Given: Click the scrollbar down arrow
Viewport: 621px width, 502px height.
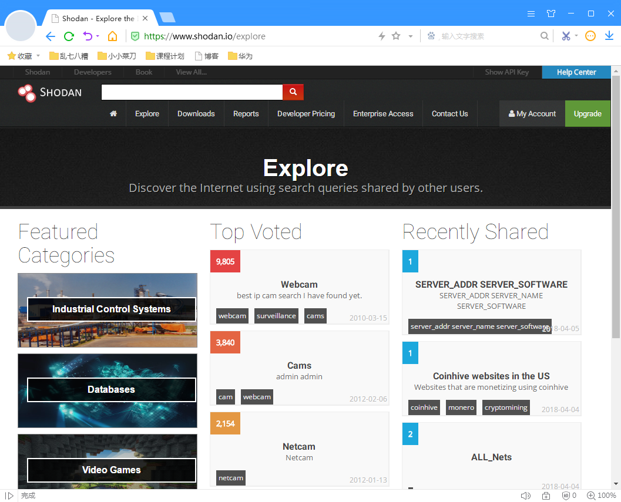Looking at the screenshot, I should pyautogui.click(x=616, y=484).
